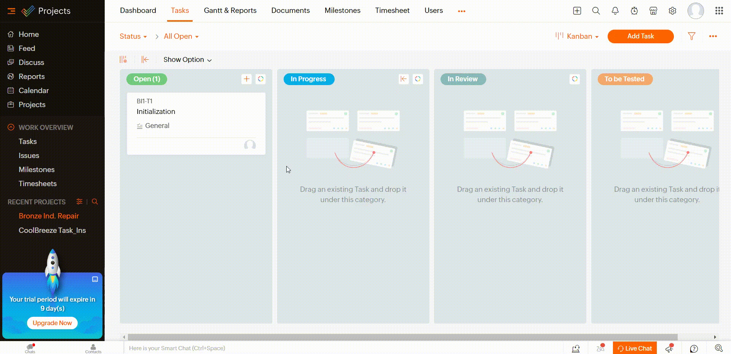Click the Upgrade Now button
The height and width of the screenshot is (354, 731).
coord(52,323)
